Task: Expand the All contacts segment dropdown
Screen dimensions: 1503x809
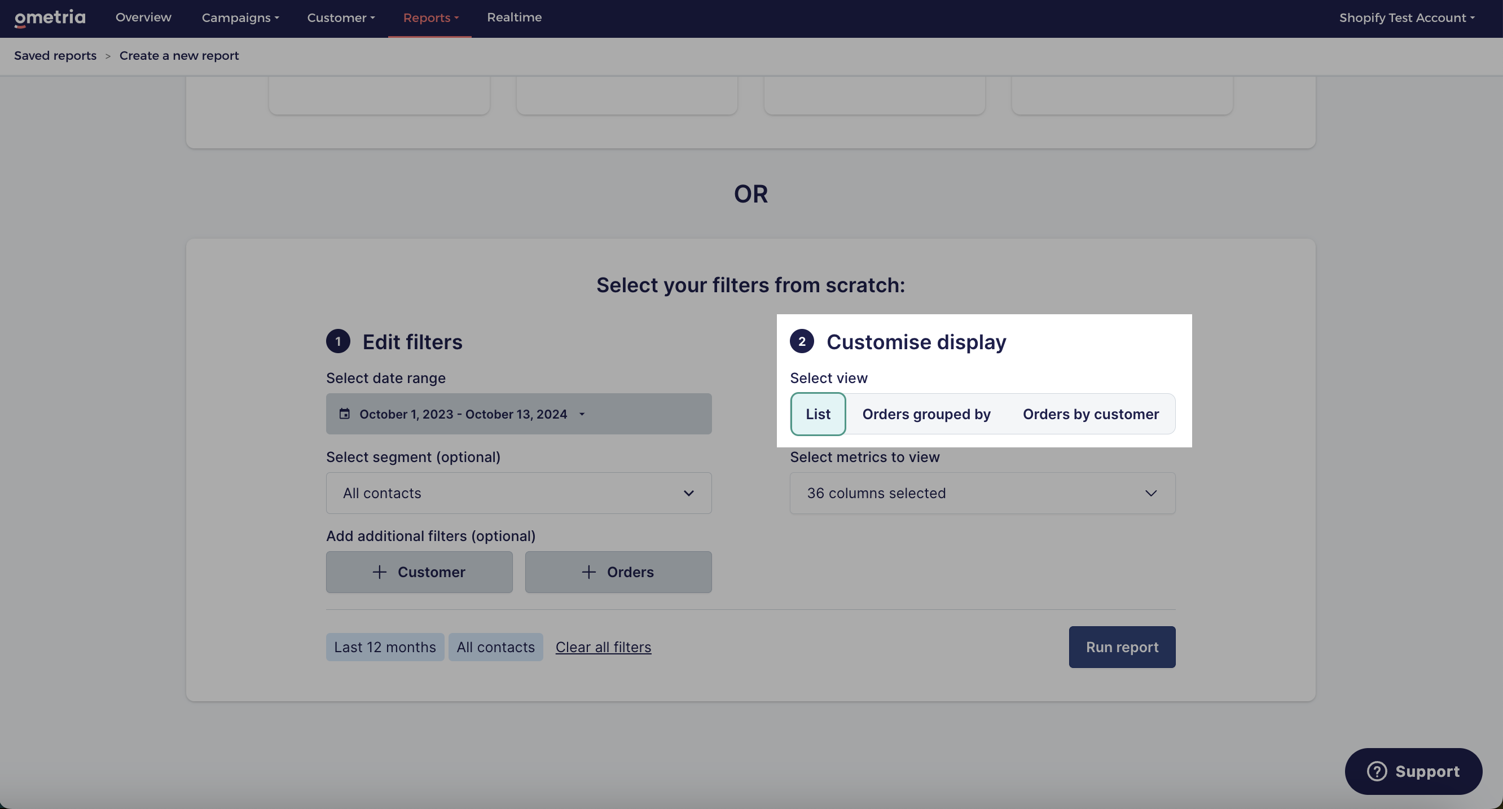Action: (518, 493)
